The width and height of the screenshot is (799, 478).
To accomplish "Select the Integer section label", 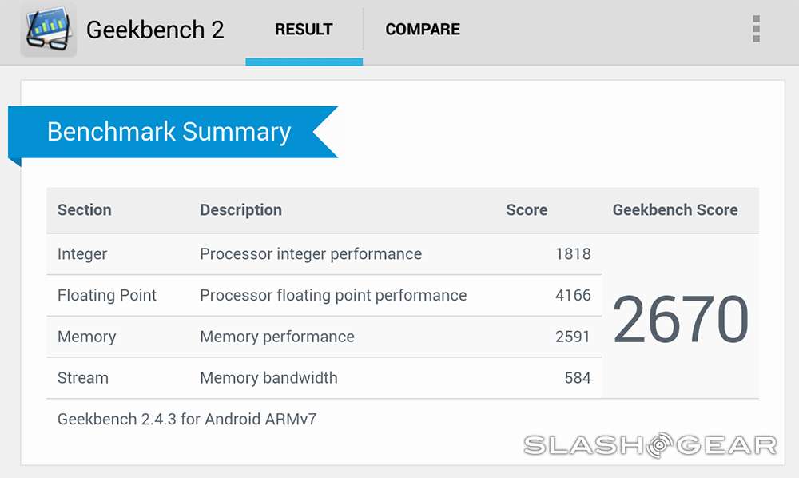I will (x=82, y=254).
